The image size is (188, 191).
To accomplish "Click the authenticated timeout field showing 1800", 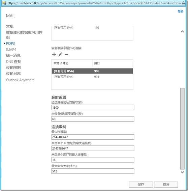I will 93,108.
